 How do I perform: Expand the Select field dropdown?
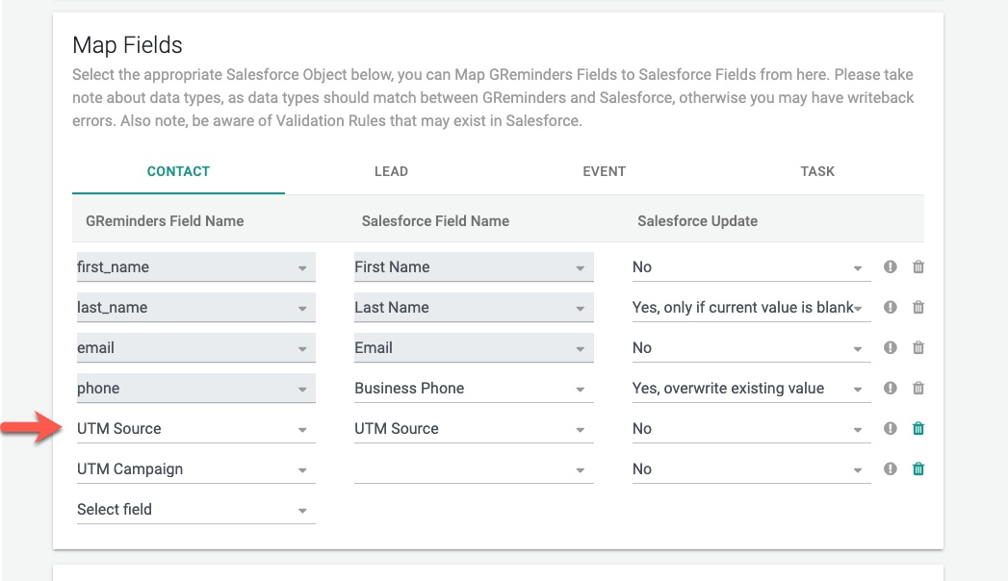tap(194, 509)
